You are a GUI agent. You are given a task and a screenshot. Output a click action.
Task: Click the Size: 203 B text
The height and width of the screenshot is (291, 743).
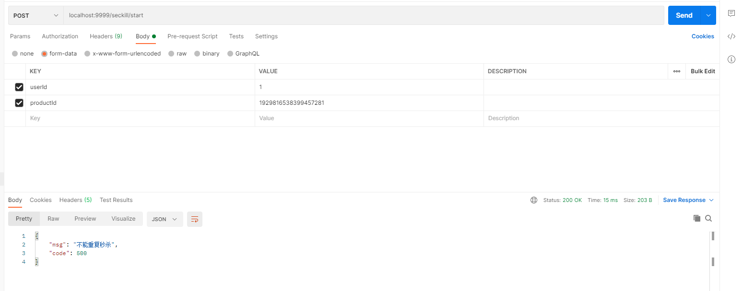coord(638,200)
